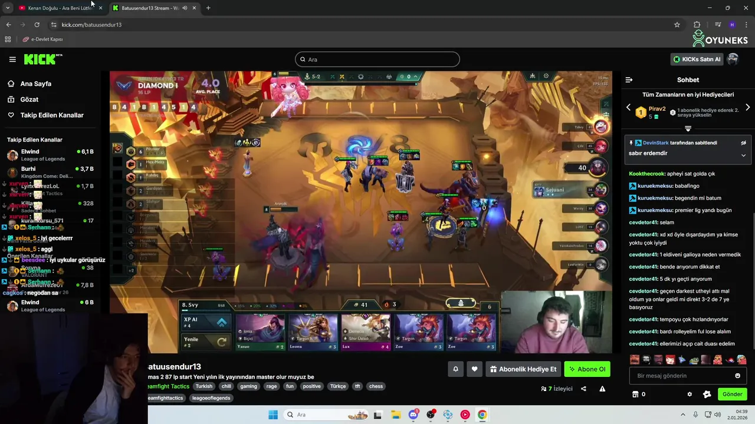Open Chrome apps grid shortcut
This screenshot has width=755, height=424.
[8, 39]
